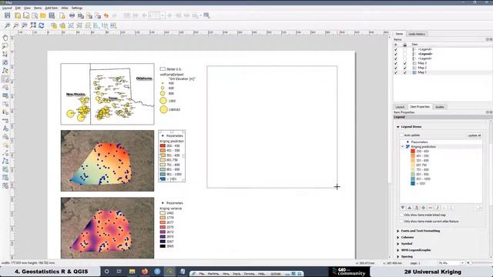
Task: Toggle lock checkbox for Map 1
Action: point(404,72)
